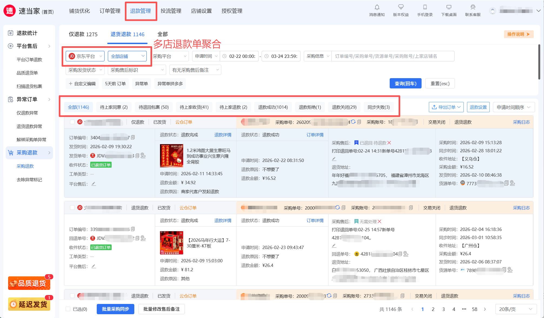Open the 京东平台 platform dropdown
Viewport: 544px width, 318px height.
85,56
